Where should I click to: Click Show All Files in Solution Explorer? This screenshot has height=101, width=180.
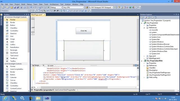click(146, 17)
